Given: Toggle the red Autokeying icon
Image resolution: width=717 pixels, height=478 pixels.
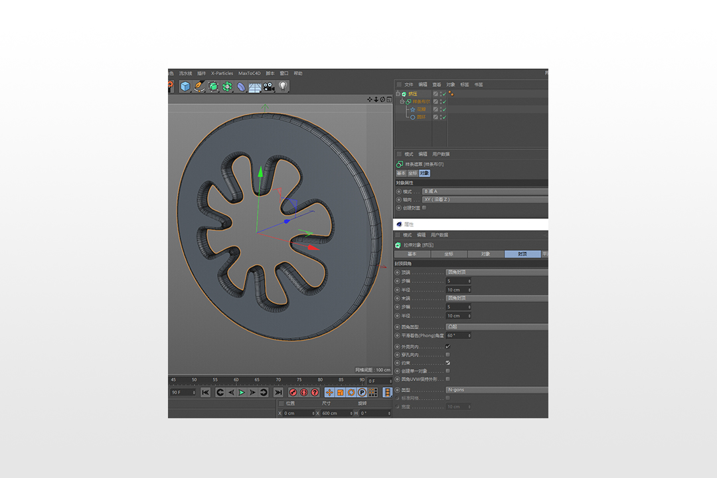Looking at the screenshot, I should (x=304, y=392).
